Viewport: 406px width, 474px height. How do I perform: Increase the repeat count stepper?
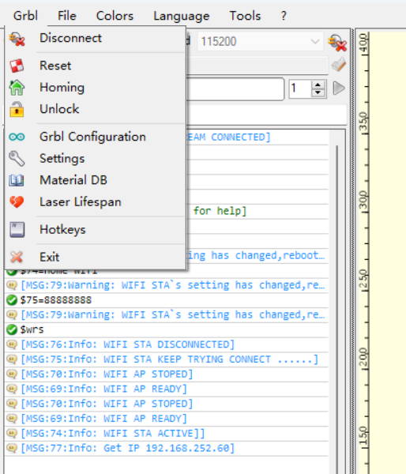click(x=318, y=85)
